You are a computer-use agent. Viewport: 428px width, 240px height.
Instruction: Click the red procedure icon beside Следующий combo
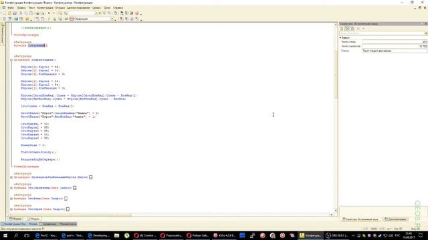72,19
